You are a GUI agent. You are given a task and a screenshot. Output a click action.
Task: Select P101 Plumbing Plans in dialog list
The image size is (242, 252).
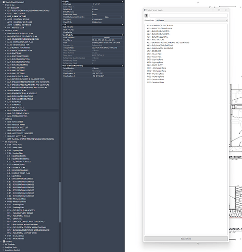point(155,74)
